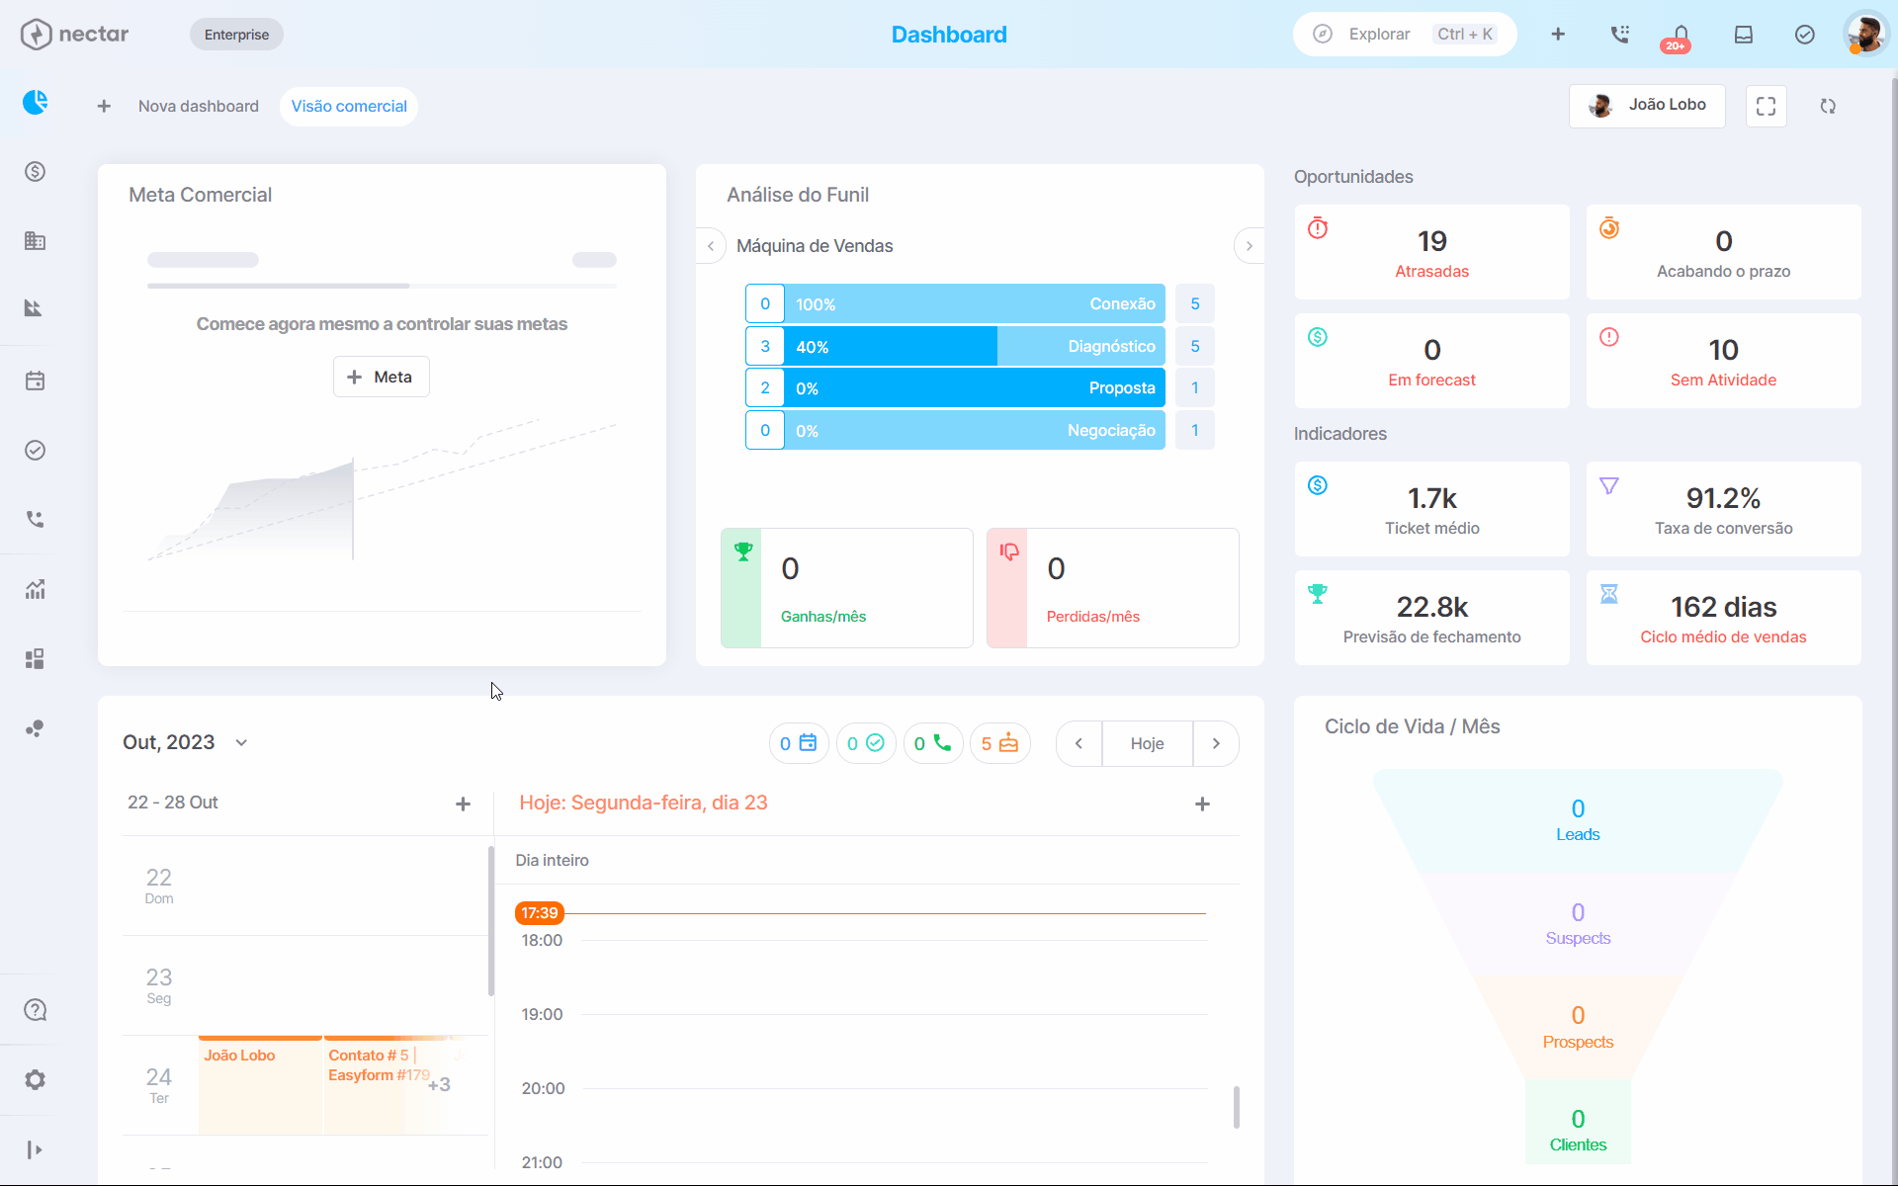This screenshot has width=1898, height=1186.
Task: Click the Enterprise plan badge
Action: click(x=236, y=35)
